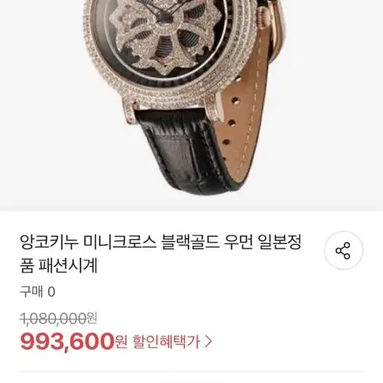Image resolution: width=383 pixels, height=383 pixels.
Task: Click the 원 currency unit after 993,600
Action: 121,342
